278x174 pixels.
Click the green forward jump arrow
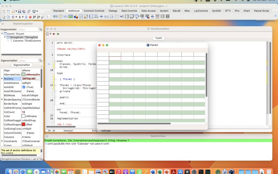pyautogui.click(x=58, y=34)
